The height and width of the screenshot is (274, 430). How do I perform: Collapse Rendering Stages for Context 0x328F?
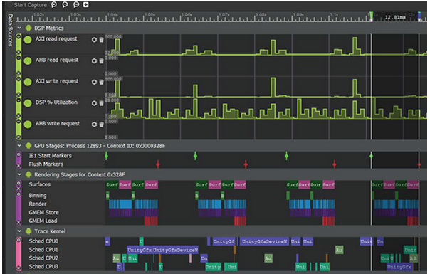pyautogui.click(x=19, y=174)
